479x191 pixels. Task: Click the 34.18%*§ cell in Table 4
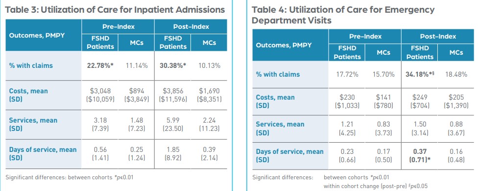click(420, 74)
